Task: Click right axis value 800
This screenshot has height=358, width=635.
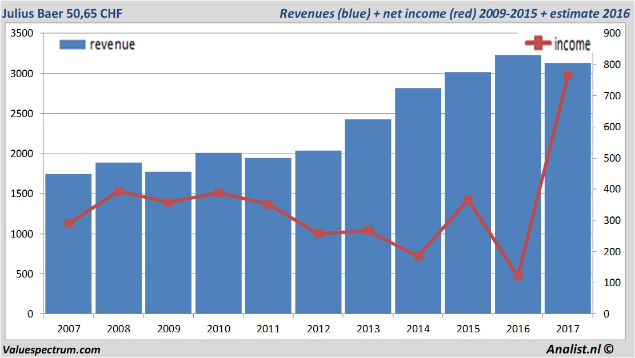Action: pos(612,65)
